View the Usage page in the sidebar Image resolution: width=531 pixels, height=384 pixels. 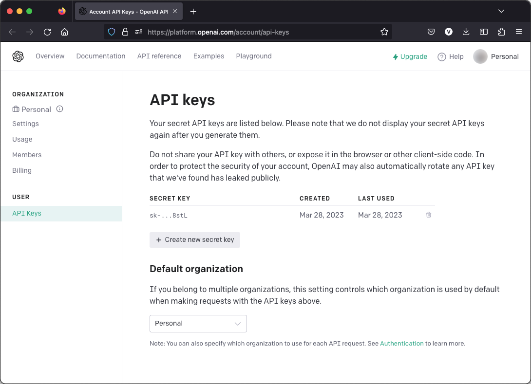22,139
